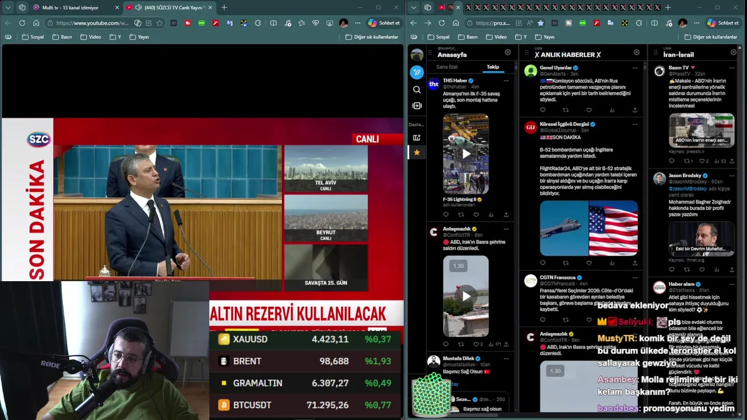The height and width of the screenshot is (420, 747).
Task: Open read aloud icon in right browser address bar
Action: [529, 23]
